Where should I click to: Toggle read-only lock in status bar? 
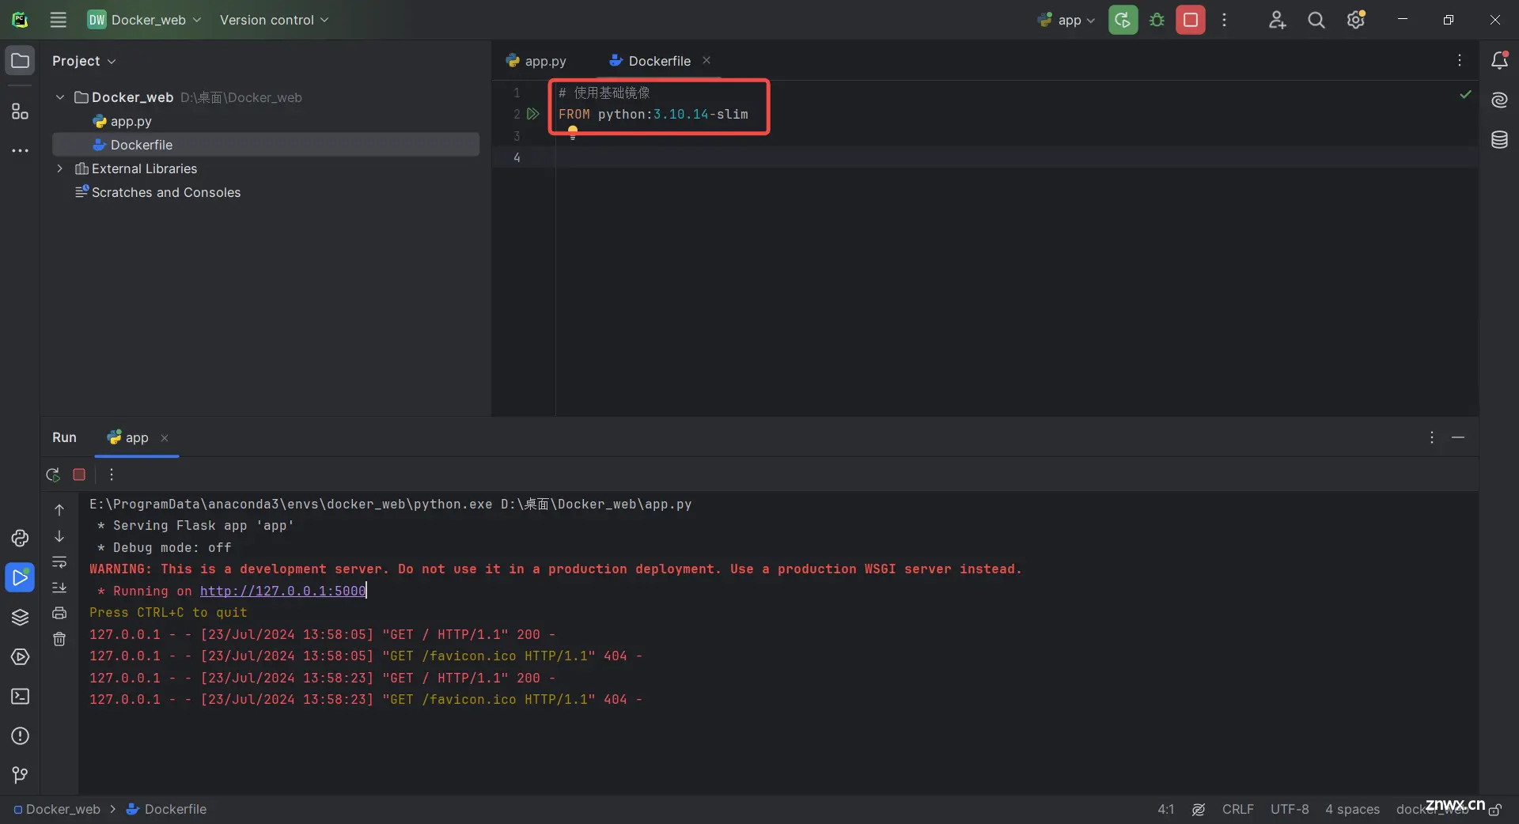click(1495, 810)
